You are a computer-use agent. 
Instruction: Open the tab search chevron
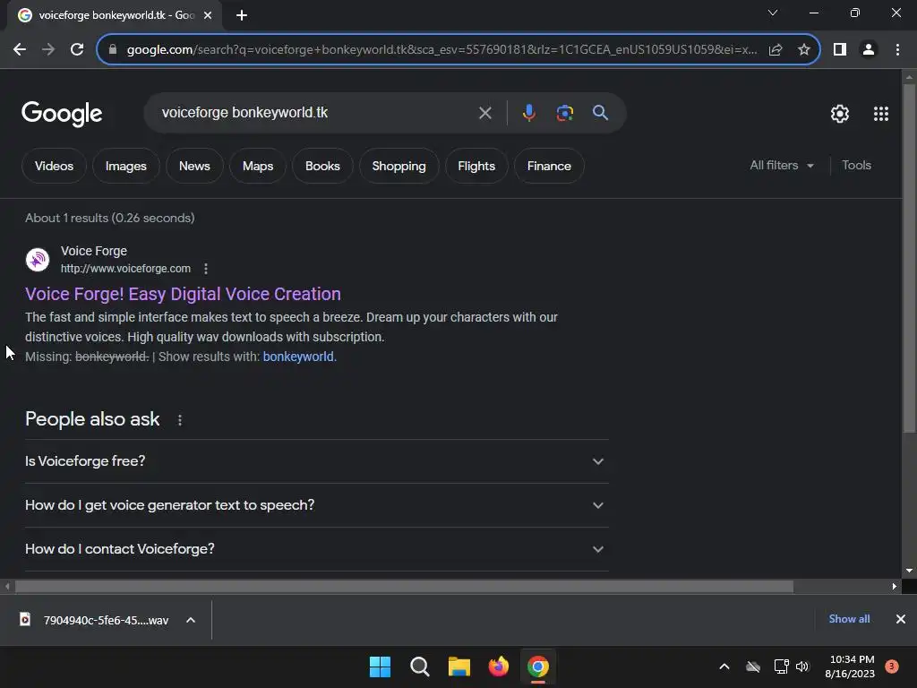coord(773,13)
